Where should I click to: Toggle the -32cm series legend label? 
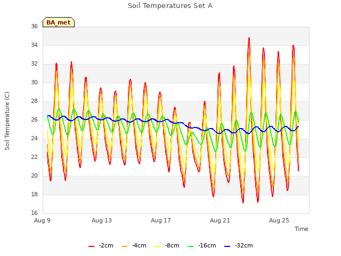(244, 245)
